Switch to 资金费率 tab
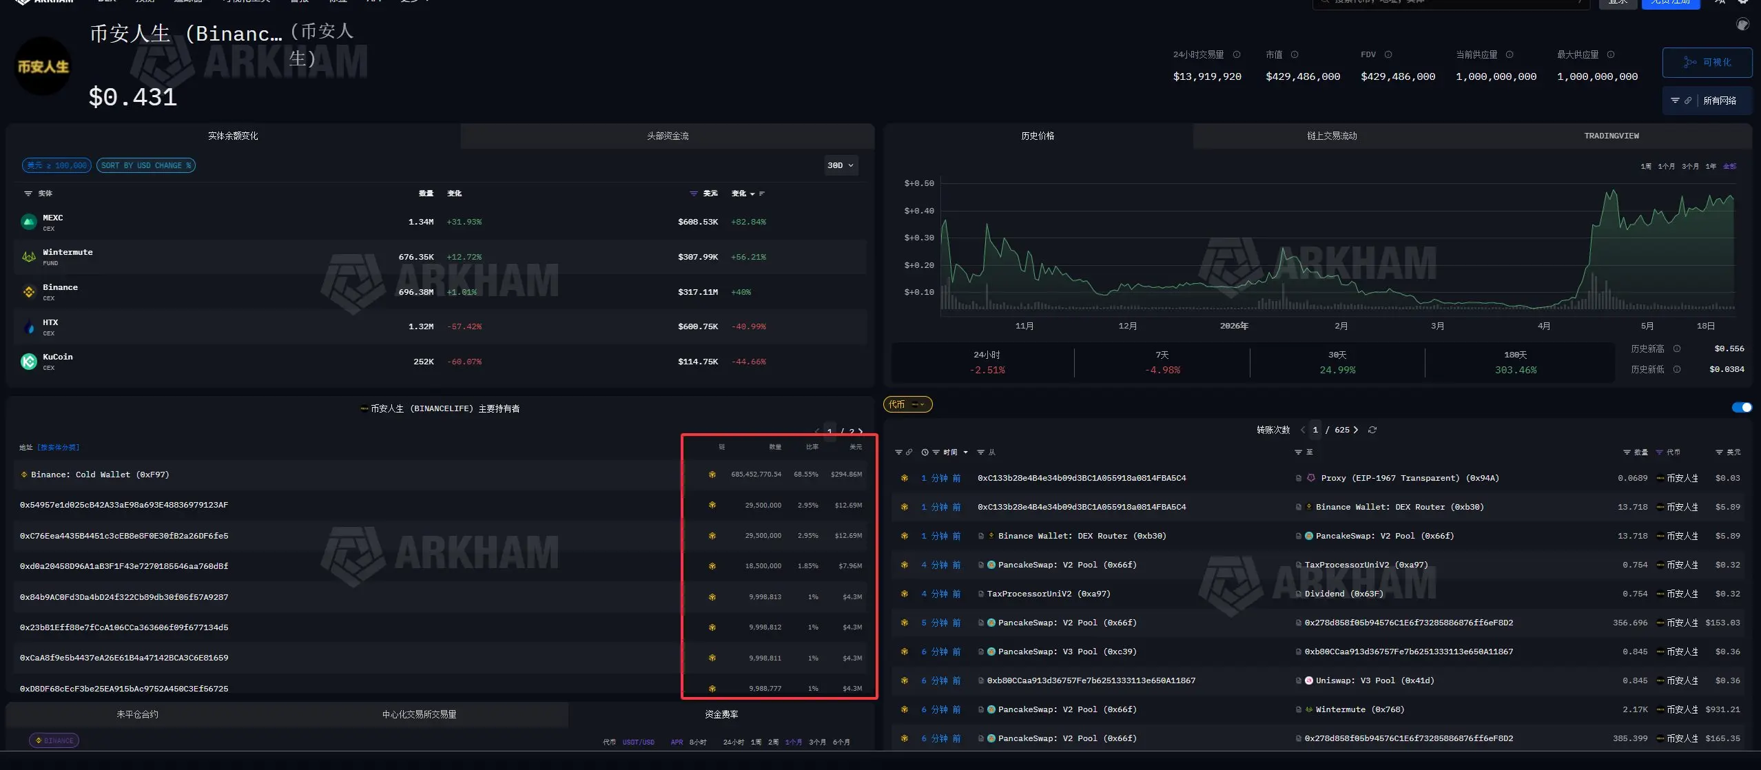Screen dimensions: 1761x770 click(721, 714)
